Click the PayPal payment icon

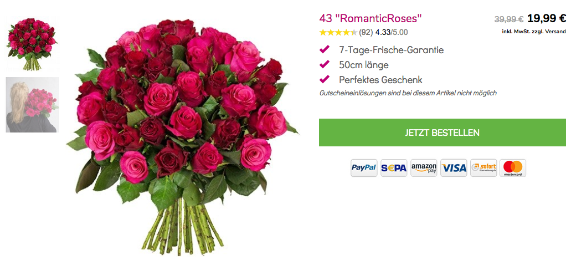(363, 168)
